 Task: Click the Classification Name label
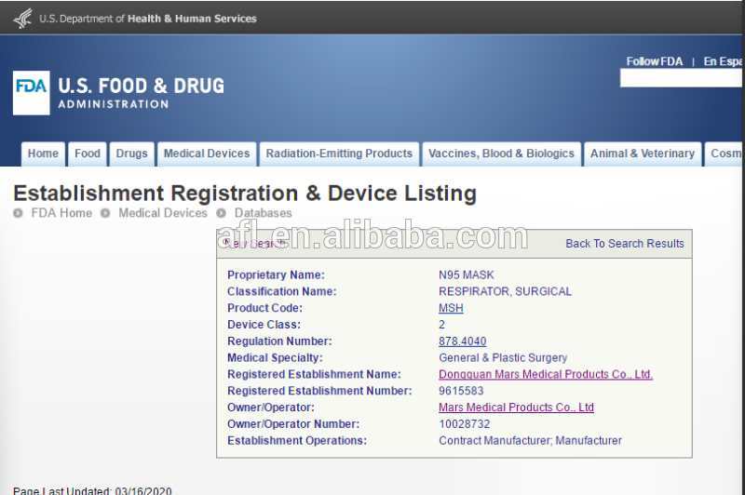pos(282,291)
